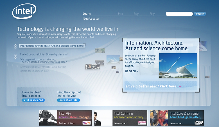Select thread 'Information. Architecture. Art and science come home.'
Image resolution: width=219 pixels, height=127 pixels.
(x=52, y=46)
